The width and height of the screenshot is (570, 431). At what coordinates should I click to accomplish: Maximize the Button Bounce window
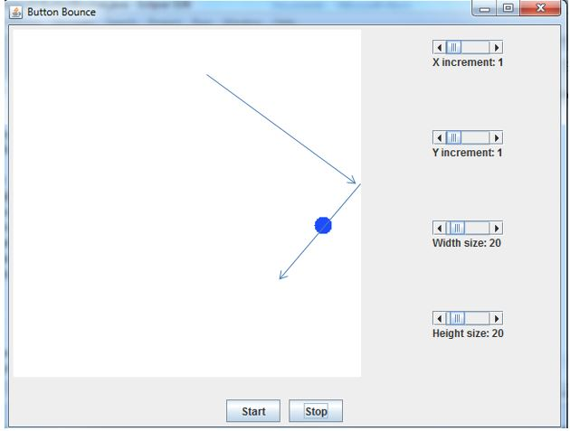(508, 8)
